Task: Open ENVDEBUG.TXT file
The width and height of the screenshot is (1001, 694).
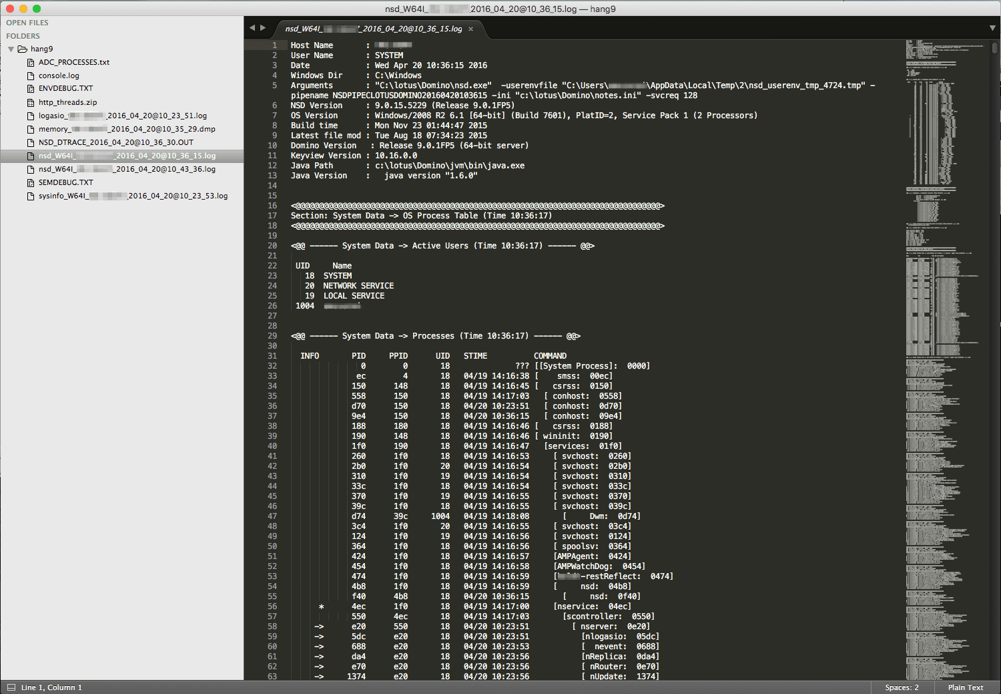Action: (x=65, y=88)
